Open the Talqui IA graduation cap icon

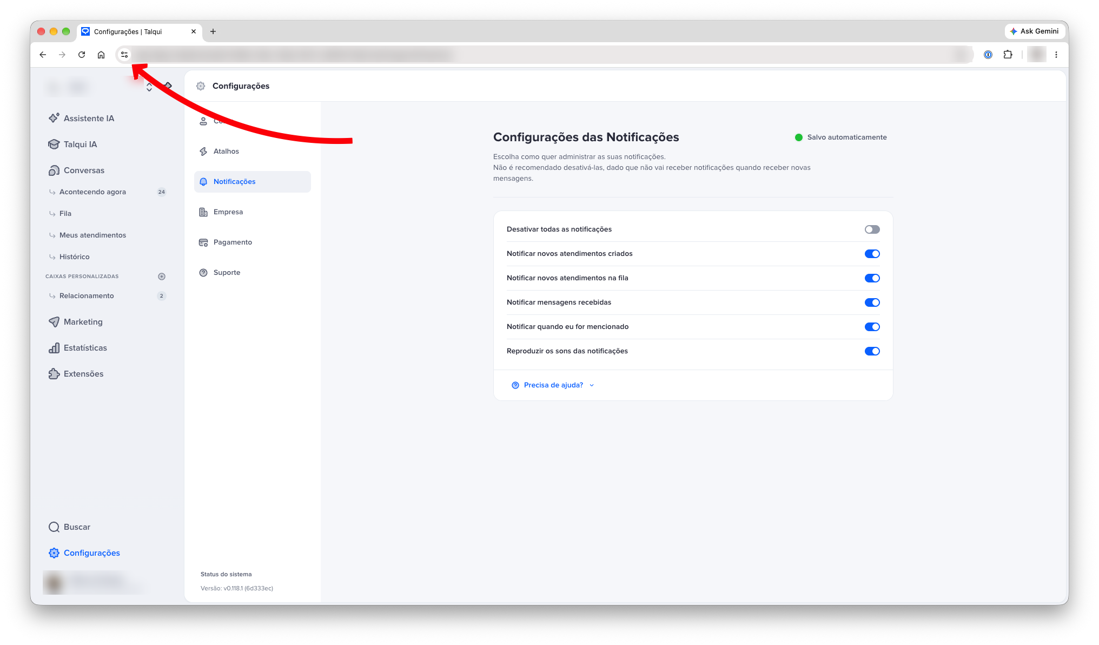(54, 144)
